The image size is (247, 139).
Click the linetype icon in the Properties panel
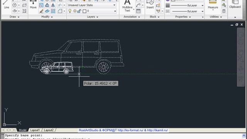(168, 11)
